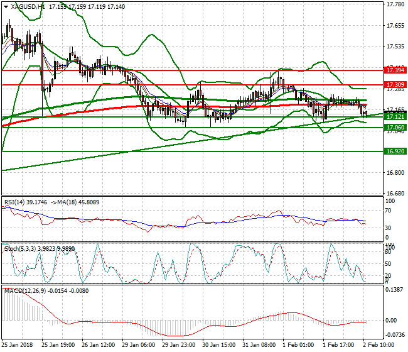The height and width of the screenshot is (352, 408).
Task: Click the 16.680 price scale value
Action: pyautogui.click(x=395, y=194)
